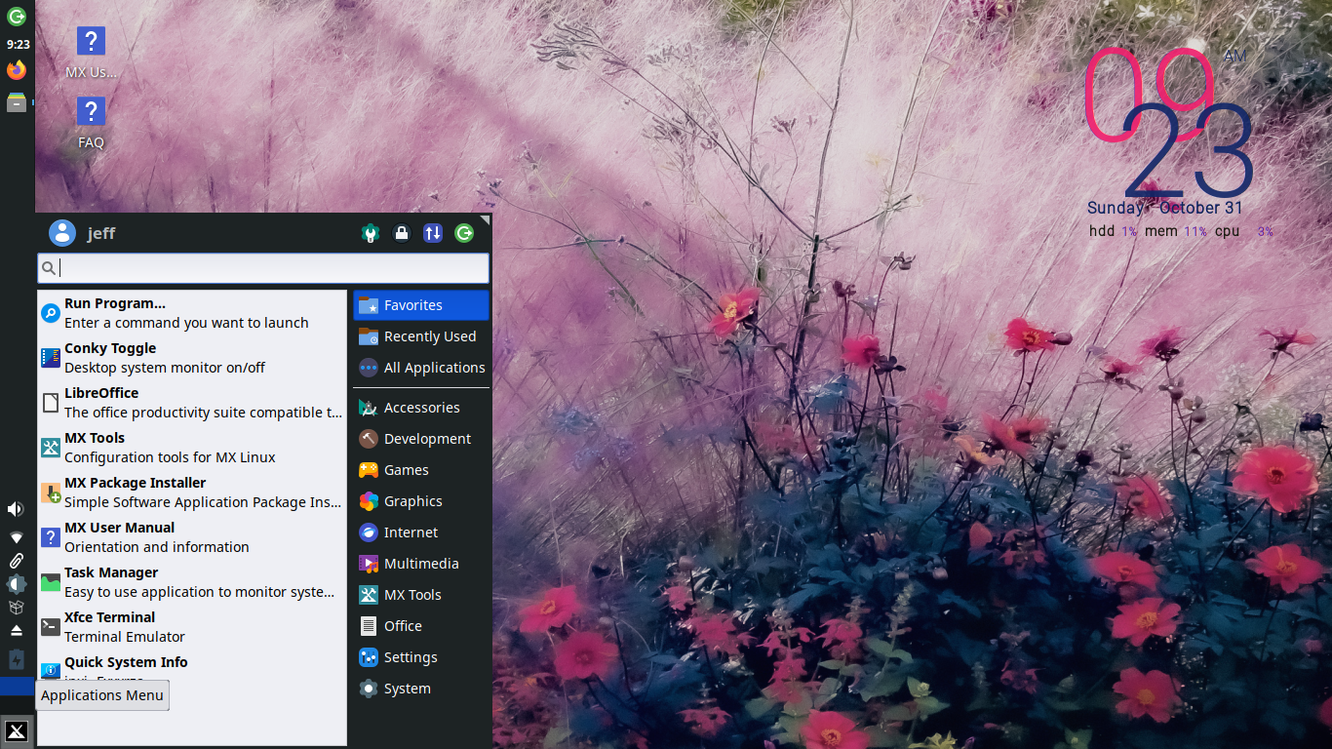Image resolution: width=1332 pixels, height=749 pixels.
Task: Click the jeff user avatar icon
Action: tap(62, 233)
